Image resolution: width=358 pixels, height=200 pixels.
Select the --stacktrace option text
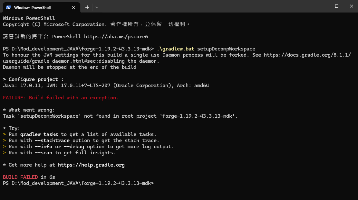[52, 140]
